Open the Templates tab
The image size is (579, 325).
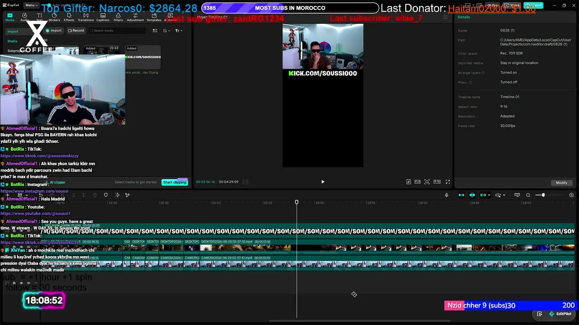pyautogui.click(x=154, y=17)
